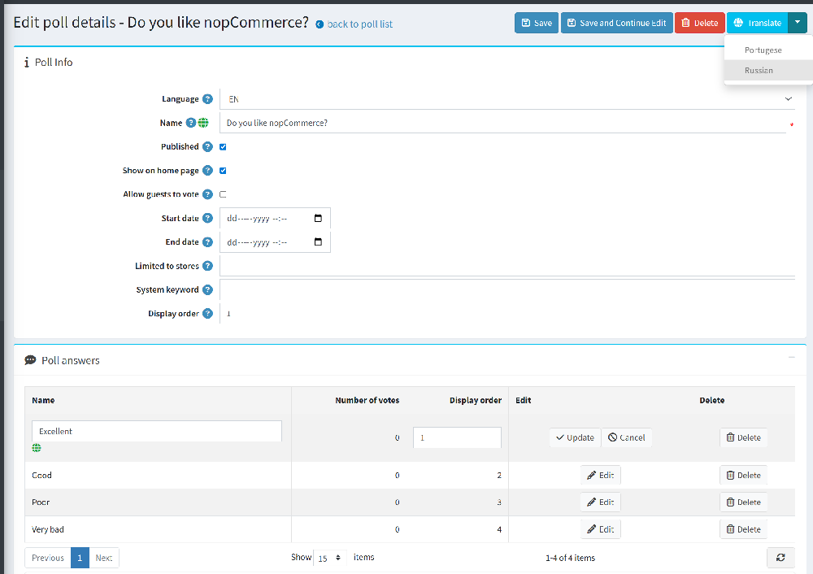Open the items-per-page selector showing 15
Viewport: 813px width, 574px height.
(x=329, y=558)
